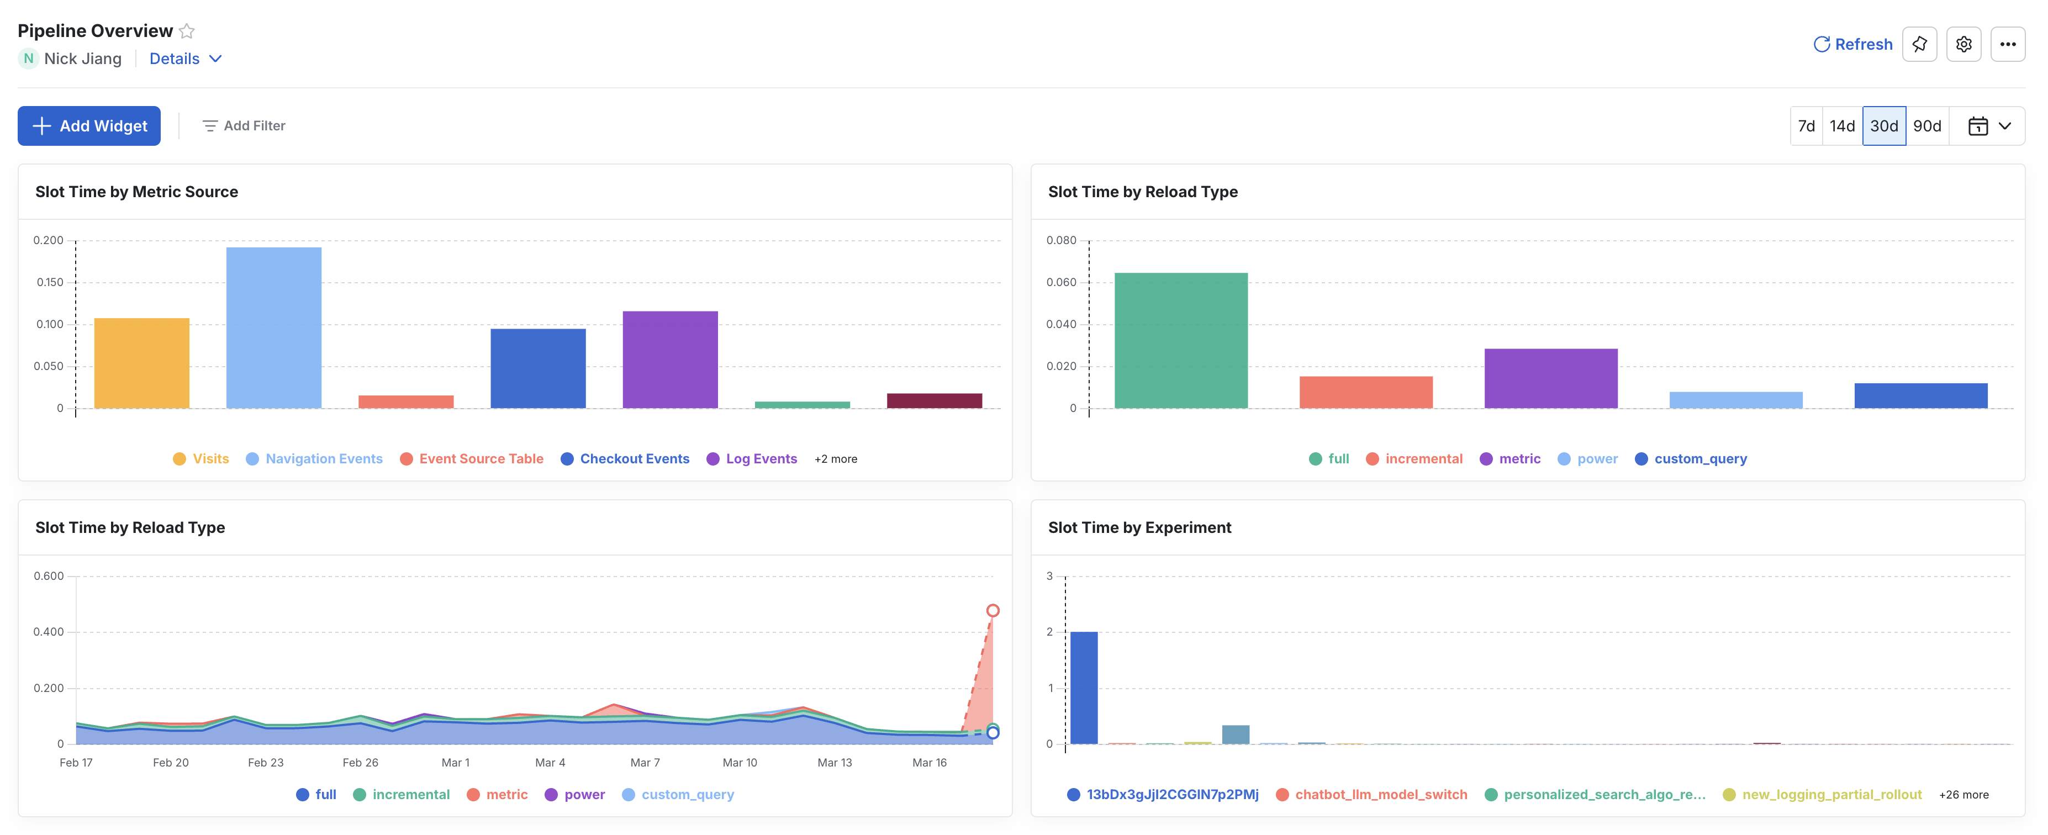Expand the custom date range chevron
The height and width of the screenshot is (835, 2048).
click(2005, 126)
